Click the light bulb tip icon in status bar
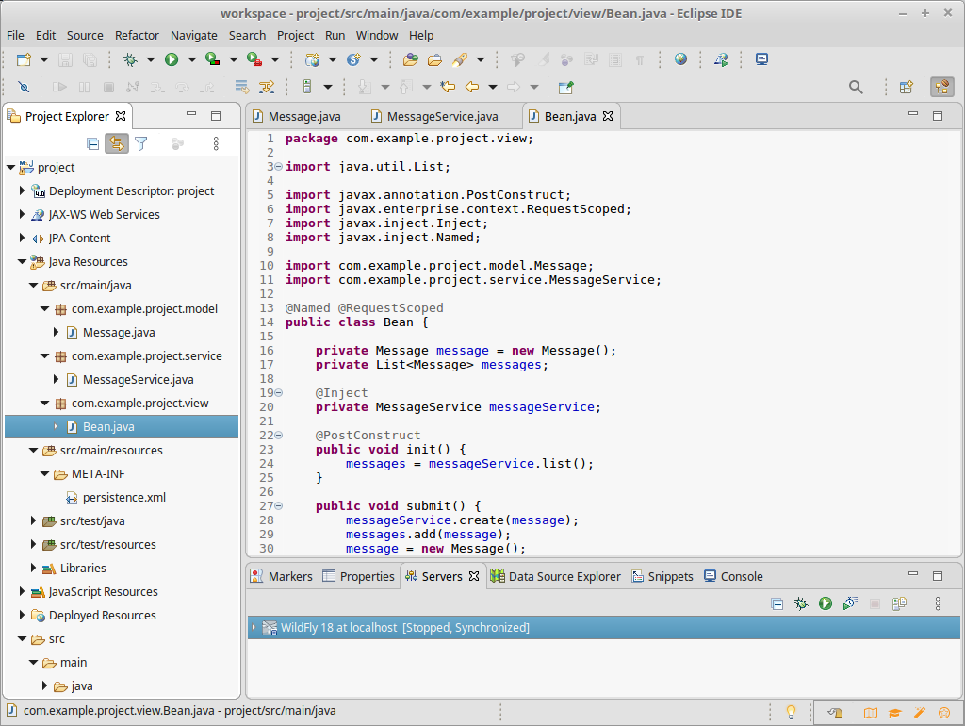This screenshot has width=965, height=726. coord(792,711)
